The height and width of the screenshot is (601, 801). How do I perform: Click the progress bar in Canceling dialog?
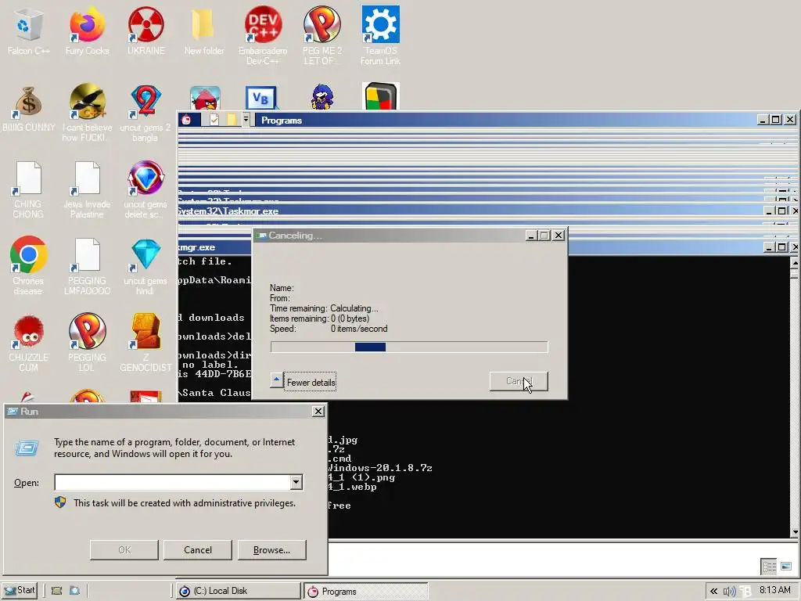(409, 347)
